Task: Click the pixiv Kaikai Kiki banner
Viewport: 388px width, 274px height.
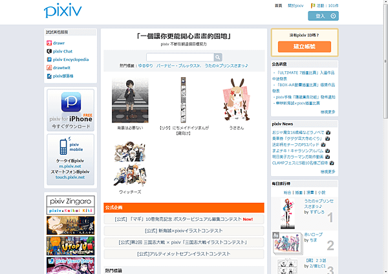Action: [70, 211]
